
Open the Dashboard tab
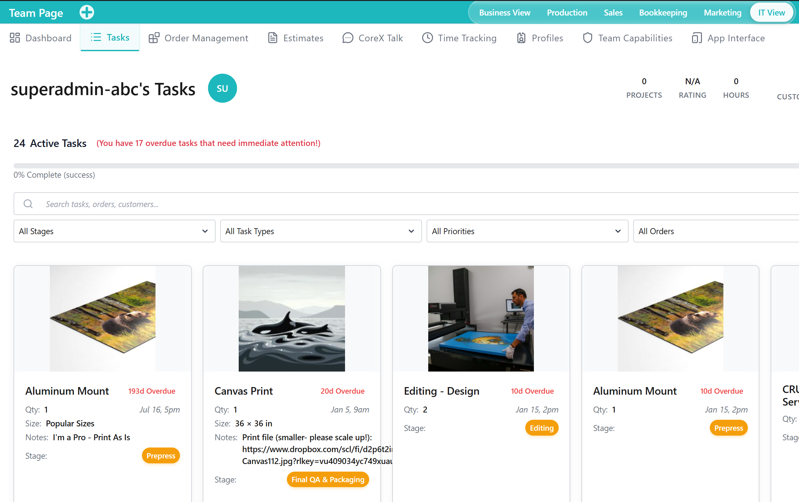(41, 38)
